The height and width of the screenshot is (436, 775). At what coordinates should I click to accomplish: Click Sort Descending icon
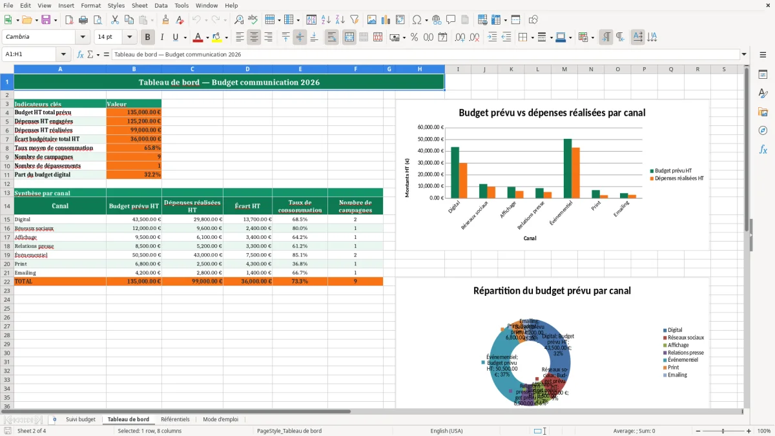point(340,20)
